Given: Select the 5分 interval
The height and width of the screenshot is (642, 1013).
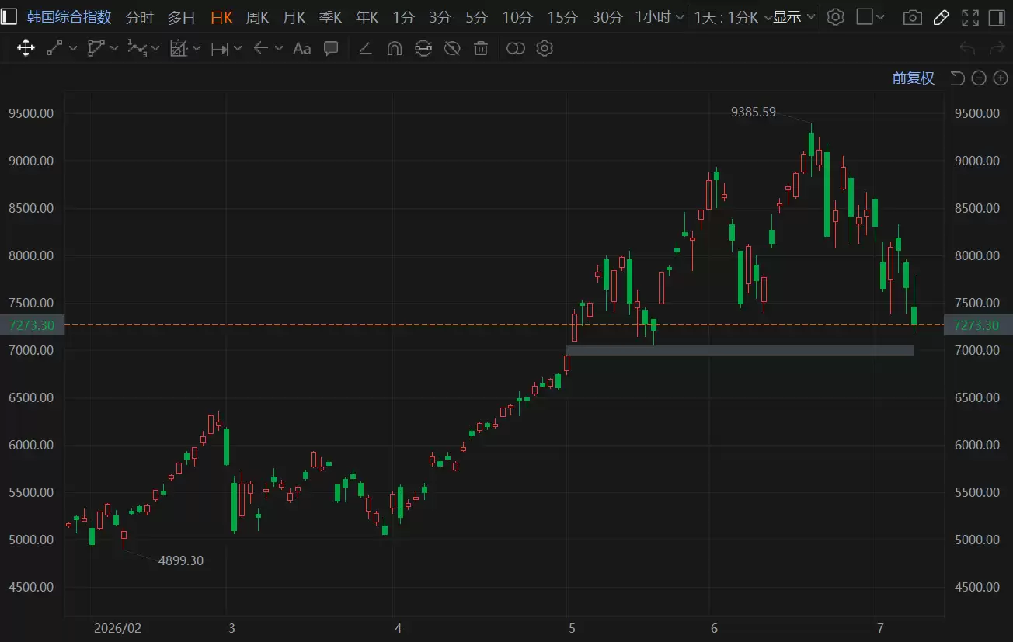Looking at the screenshot, I should pos(476,17).
